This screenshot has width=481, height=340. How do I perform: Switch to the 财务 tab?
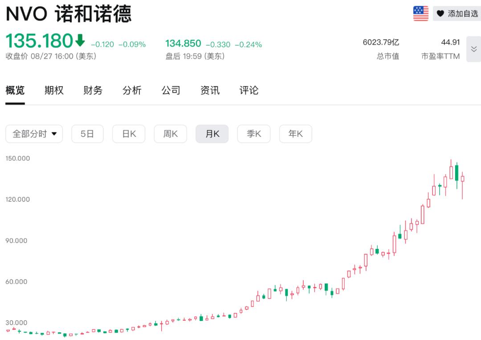[93, 90]
